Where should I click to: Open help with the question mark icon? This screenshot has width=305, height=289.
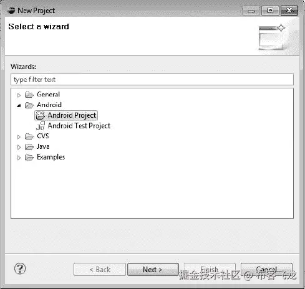(20, 268)
